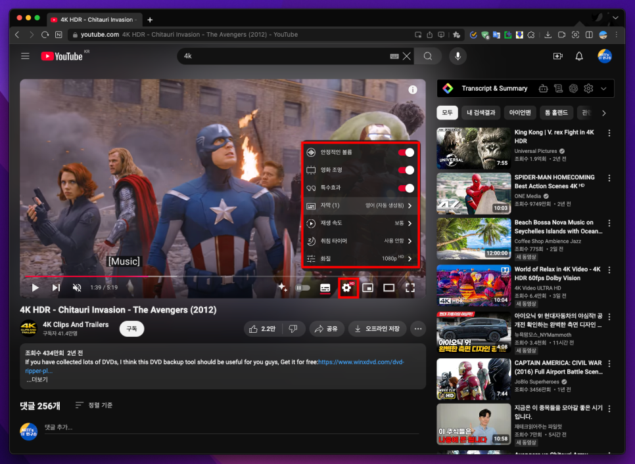Turn off the 영화 조명 switch

pos(406,170)
